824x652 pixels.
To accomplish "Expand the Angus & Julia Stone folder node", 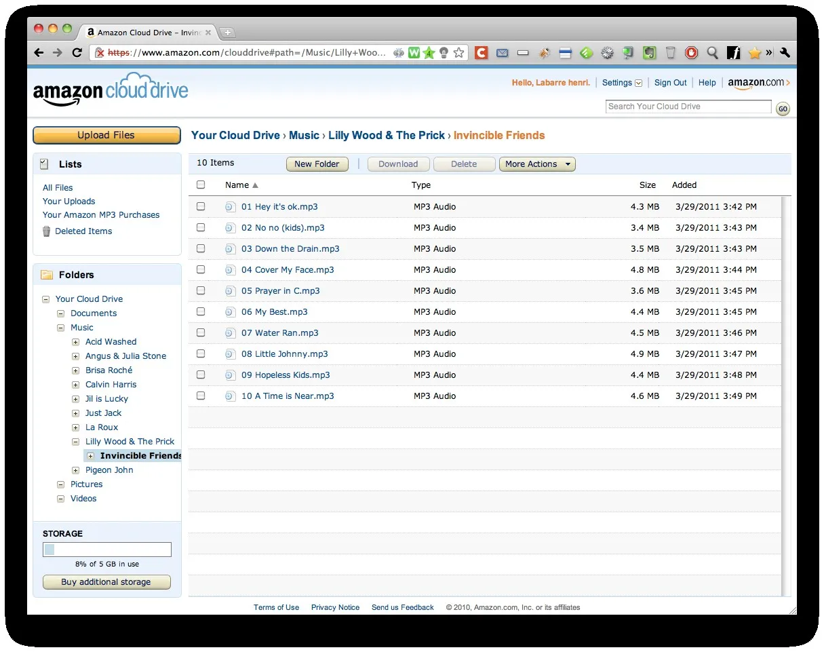I will pyautogui.click(x=76, y=356).
